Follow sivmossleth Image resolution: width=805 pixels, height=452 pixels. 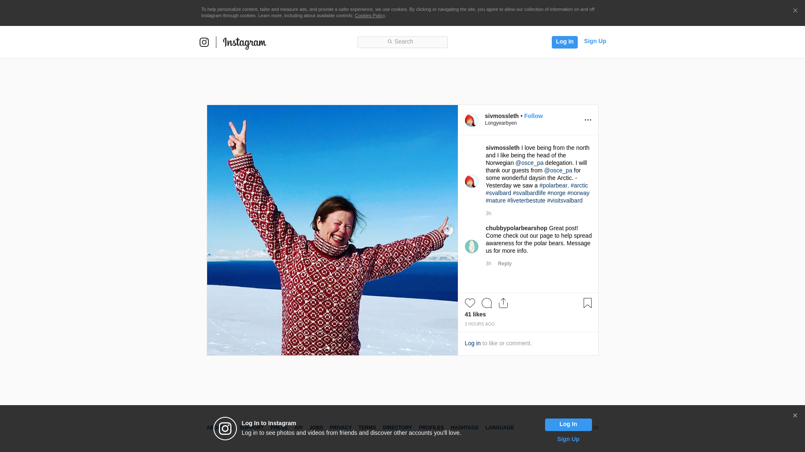533,116
